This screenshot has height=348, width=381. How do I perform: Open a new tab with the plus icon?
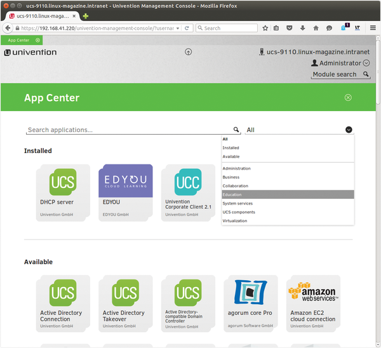(x=86, y=16)
